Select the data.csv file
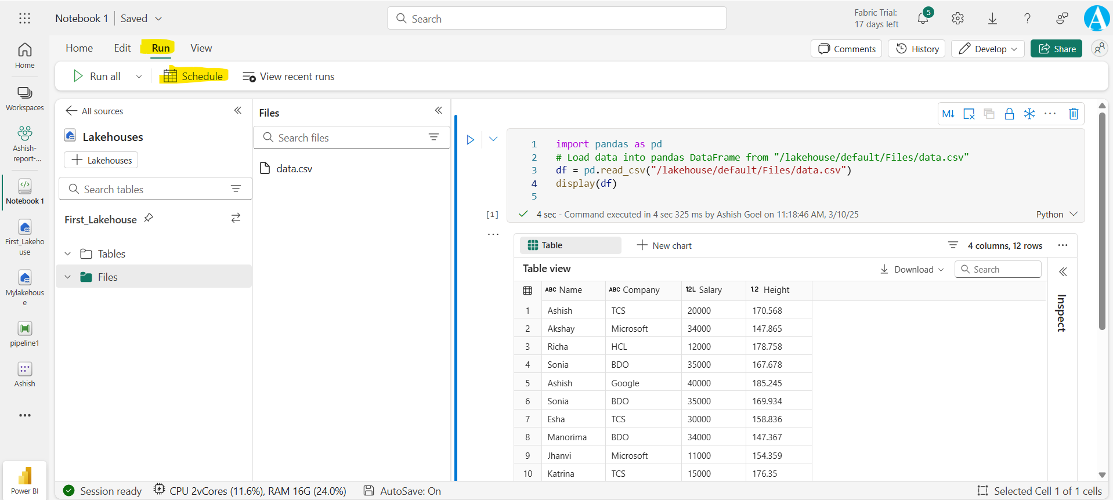 point(294,169)
